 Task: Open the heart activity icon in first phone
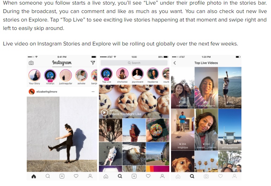(x=76, y=176)
